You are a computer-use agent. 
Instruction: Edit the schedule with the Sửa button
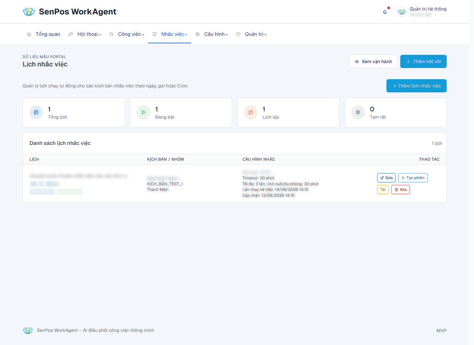(387, 178)
